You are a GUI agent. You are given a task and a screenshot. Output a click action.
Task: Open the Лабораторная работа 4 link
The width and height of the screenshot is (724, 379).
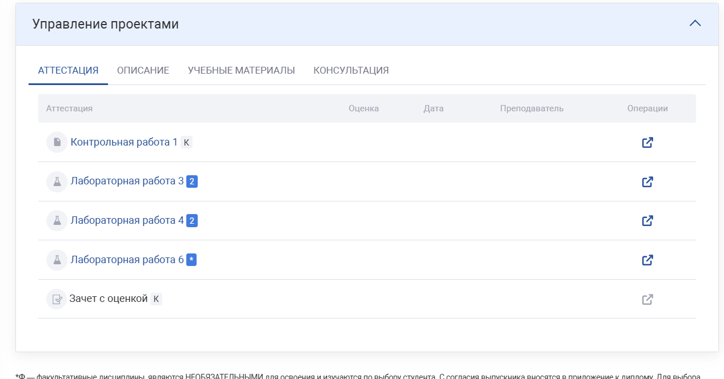pos(127,220)
